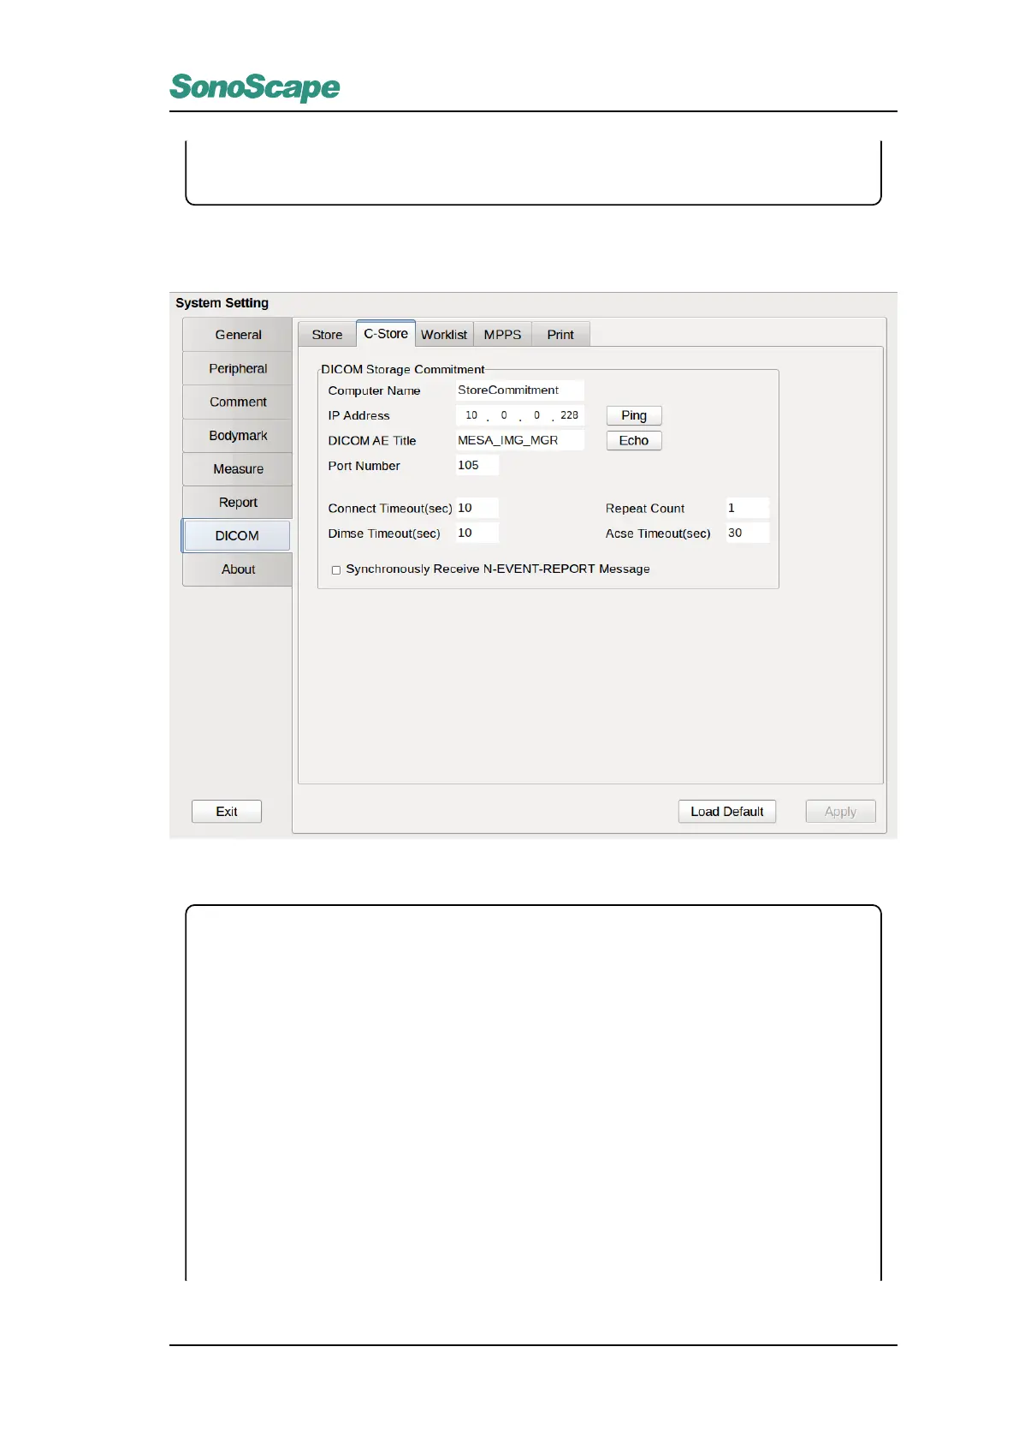Screen dimensions: 1019x1442
Task: Switch to the Worklist tab
Action: [x=444, y=335]
